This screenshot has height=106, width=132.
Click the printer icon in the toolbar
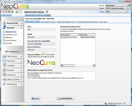point(17,12)
